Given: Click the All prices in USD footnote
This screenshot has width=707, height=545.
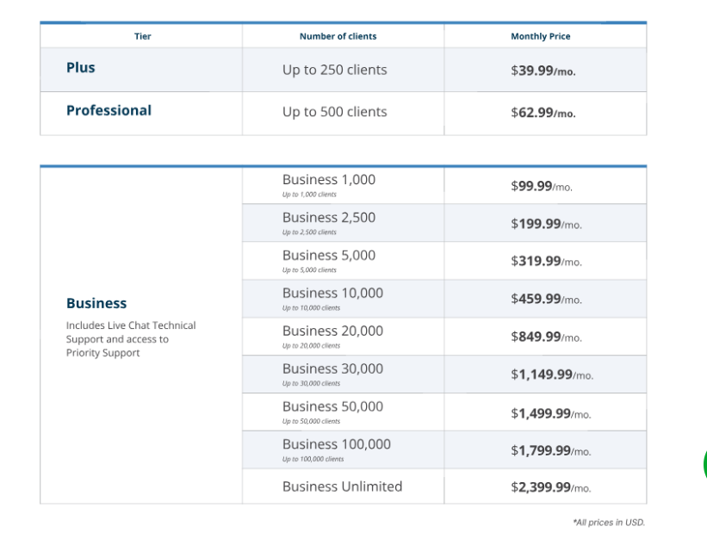Looking at the screenshot, I should pos(609,523).
